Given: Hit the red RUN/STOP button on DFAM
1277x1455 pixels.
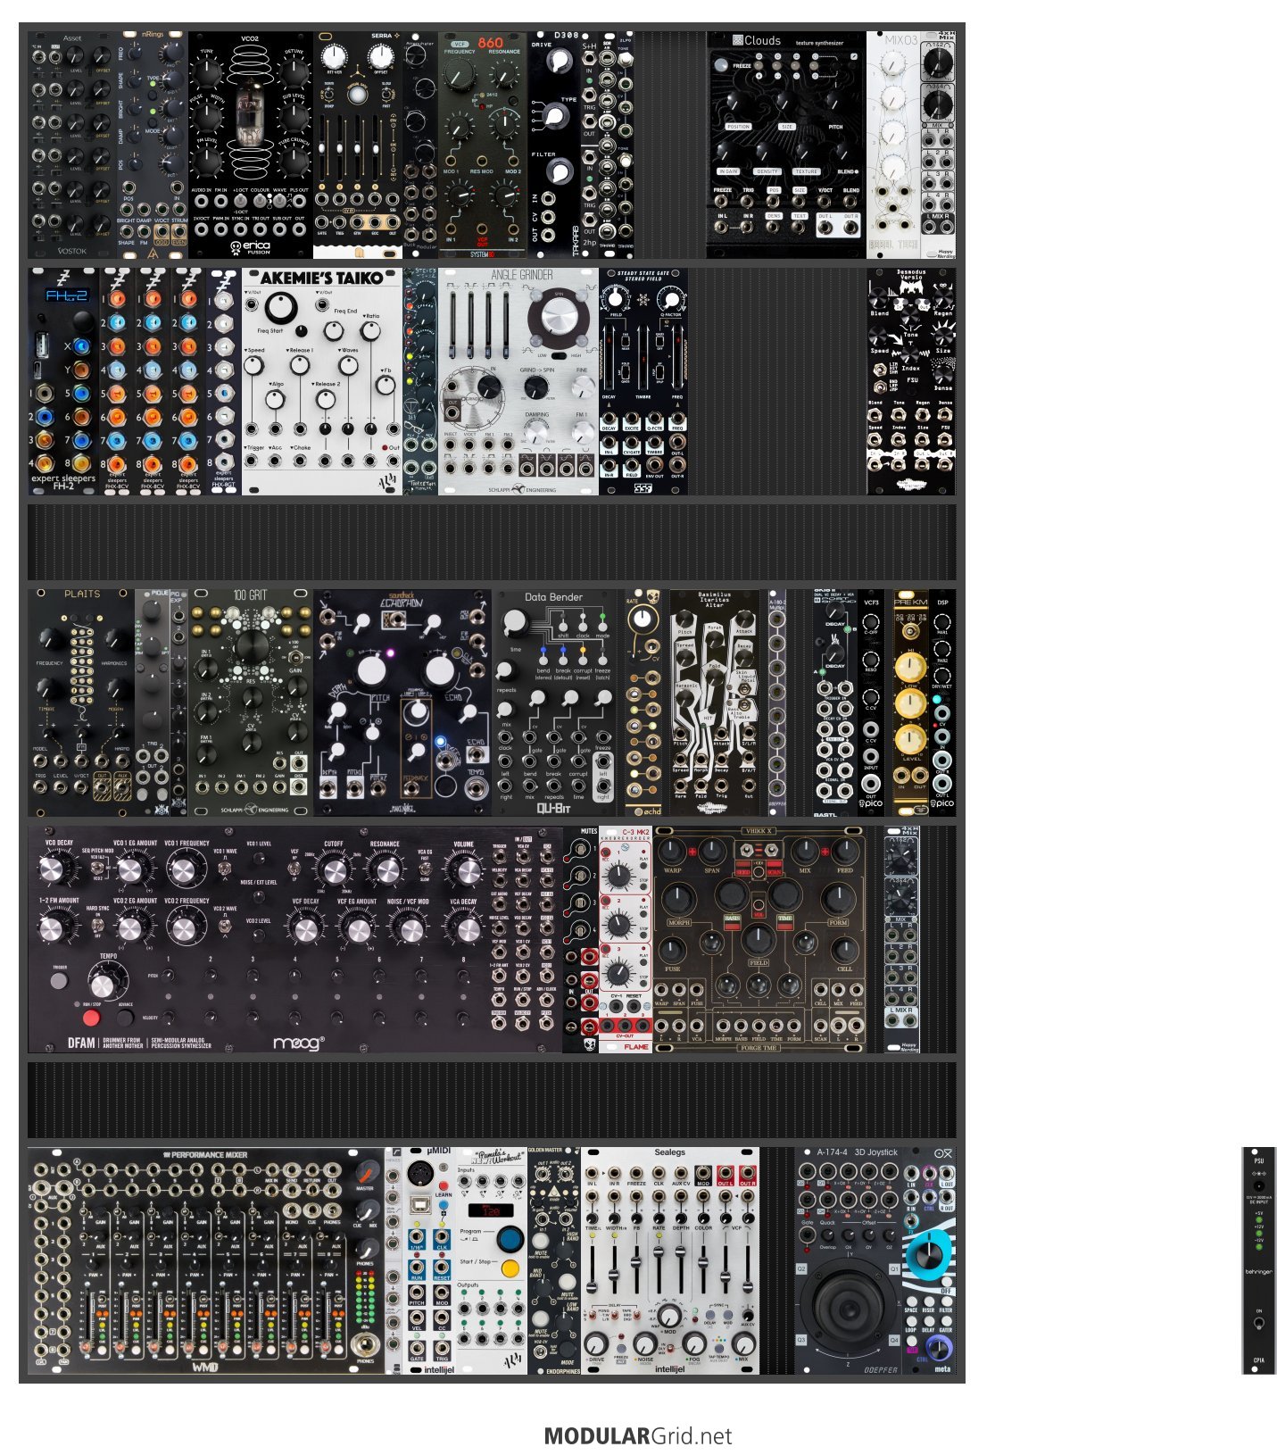Looking at the screenshot, I should tap(91, 1018).
